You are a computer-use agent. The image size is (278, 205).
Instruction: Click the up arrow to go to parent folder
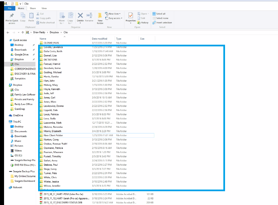22,32
